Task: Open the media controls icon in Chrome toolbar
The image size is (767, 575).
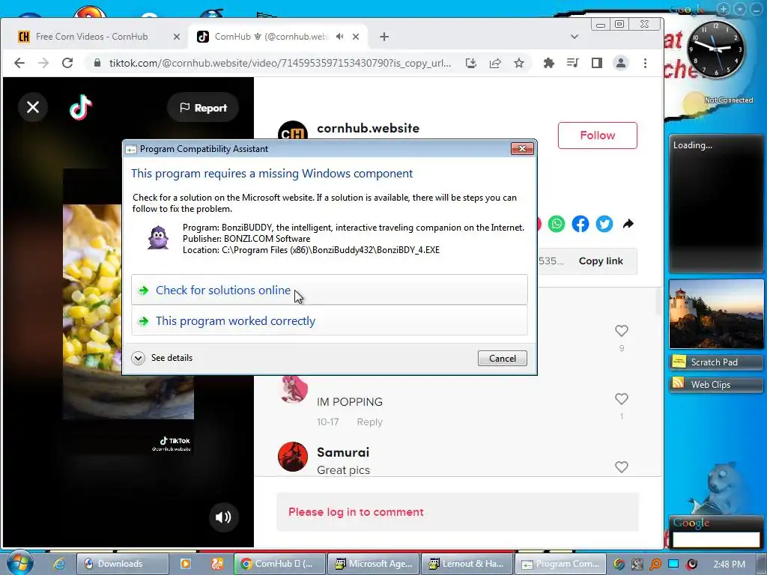Action: point(573,63)
